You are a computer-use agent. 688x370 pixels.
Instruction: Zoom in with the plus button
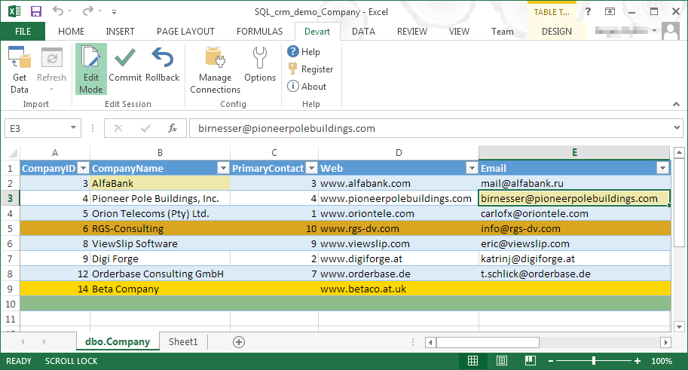click(x=637, y=361)
